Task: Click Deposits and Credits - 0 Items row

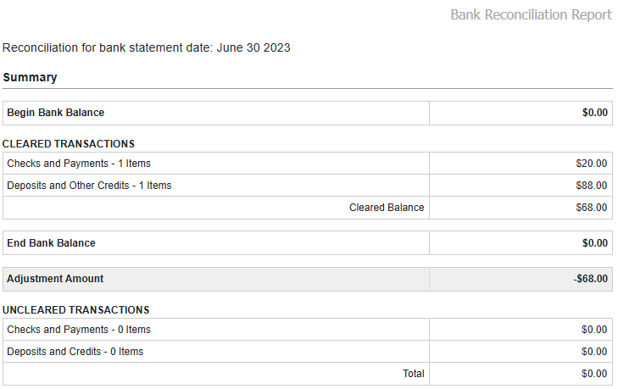Action: click(x=75, y=352)
